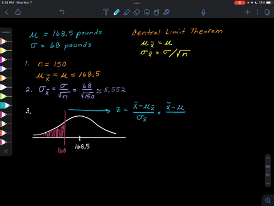Open the page manager icon

[x=267, y=13]
